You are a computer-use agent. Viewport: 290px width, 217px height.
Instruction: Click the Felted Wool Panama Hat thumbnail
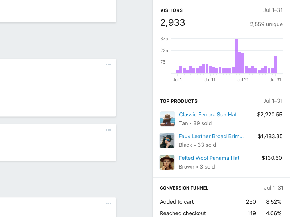167,162
